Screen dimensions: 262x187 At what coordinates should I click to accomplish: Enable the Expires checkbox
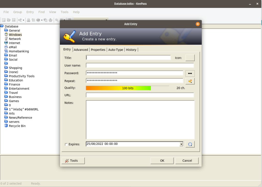[x=66, y=144]
